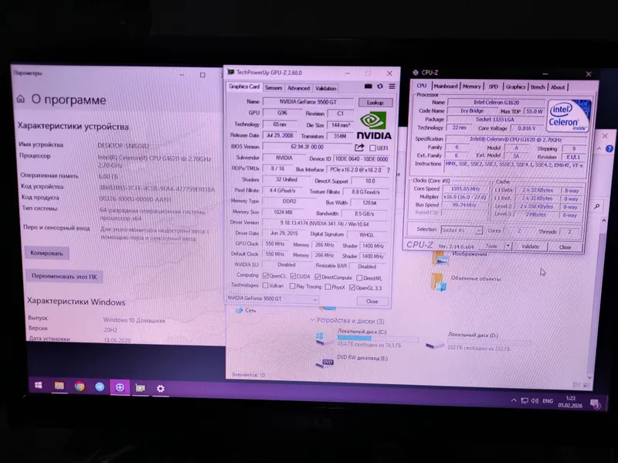Click the Lookup button in GPU-Z
The image size is (618, 463).
(375, 103)
